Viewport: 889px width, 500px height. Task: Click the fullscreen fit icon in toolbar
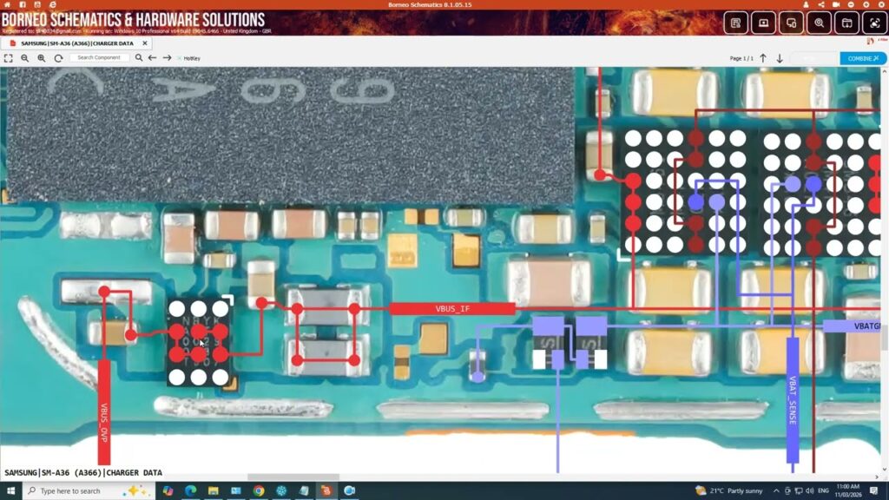8,58
